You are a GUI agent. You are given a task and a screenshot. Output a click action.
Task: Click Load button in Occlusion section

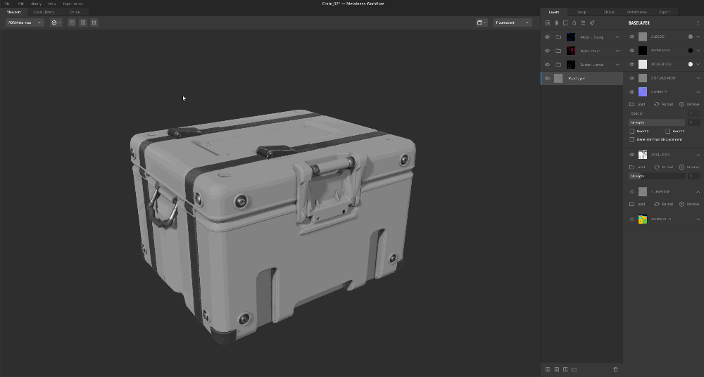click(x=637, y=167)
